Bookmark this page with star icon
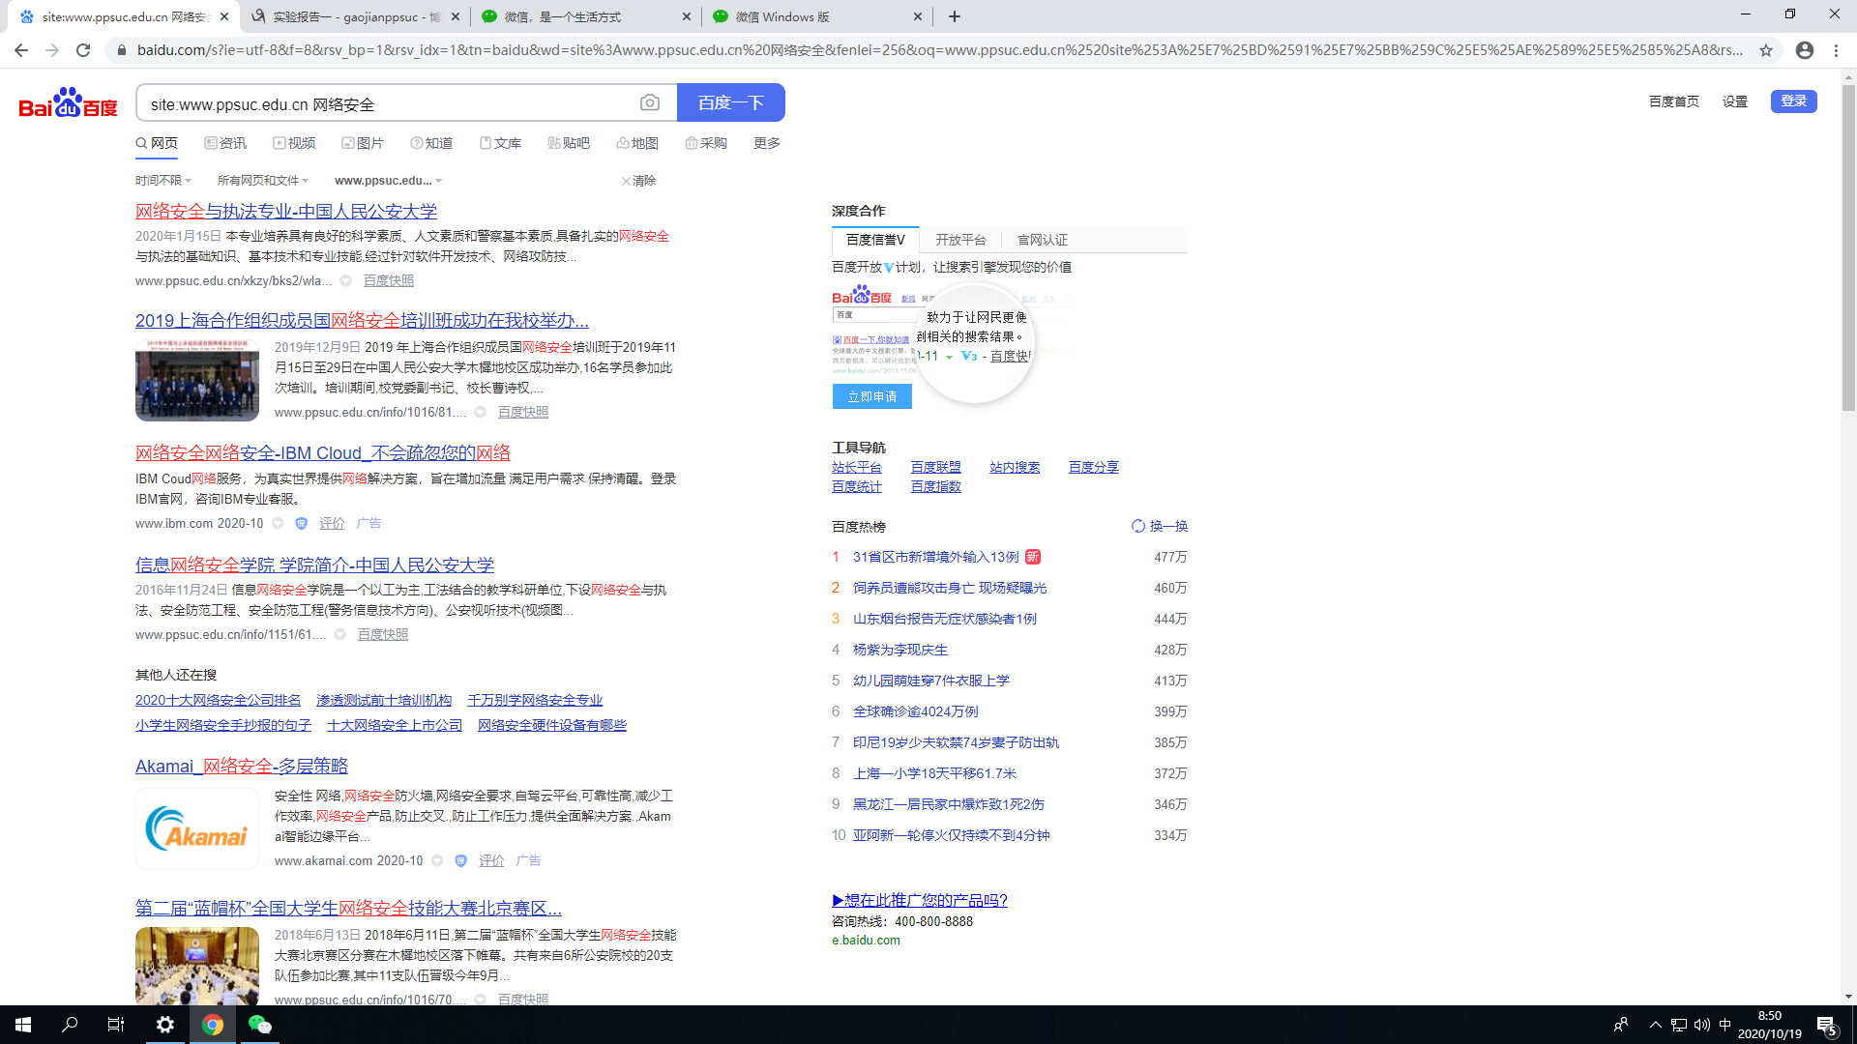 point(1766,50)
